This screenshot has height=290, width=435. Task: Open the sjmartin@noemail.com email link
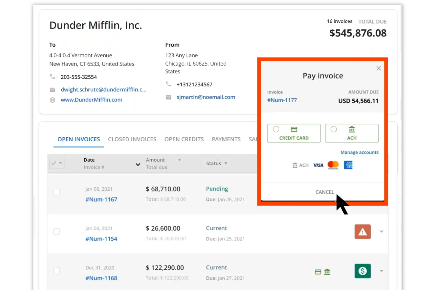tap(206, 97)
